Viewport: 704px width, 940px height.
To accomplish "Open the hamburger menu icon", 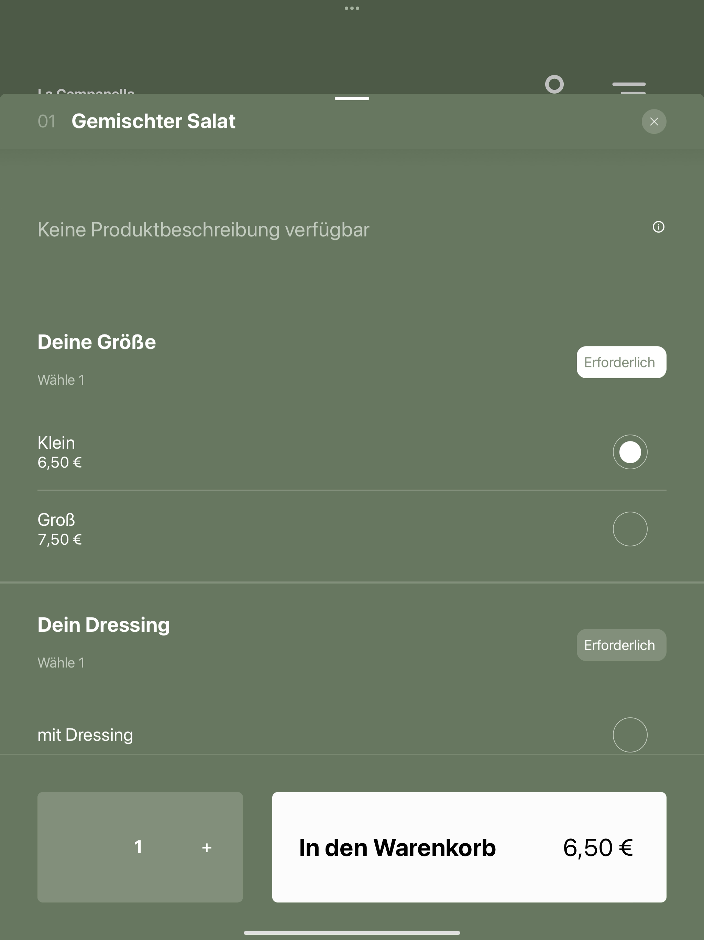I will [x=629, y=87].
